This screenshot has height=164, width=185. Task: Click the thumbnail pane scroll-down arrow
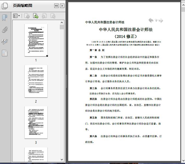(x=62, y=160)
